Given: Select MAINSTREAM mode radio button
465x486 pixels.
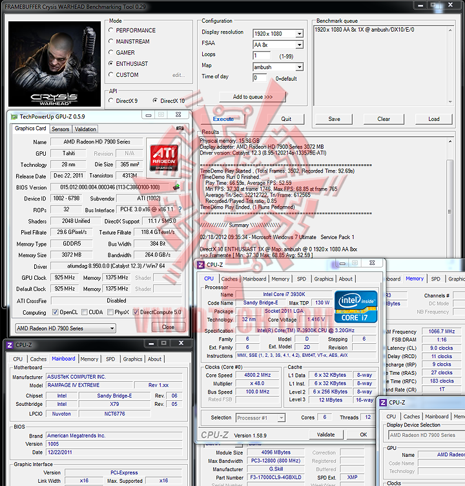Looking at the screenshot, I should point(111,41).
